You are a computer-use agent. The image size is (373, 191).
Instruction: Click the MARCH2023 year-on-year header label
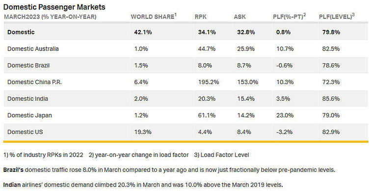[50, 17]
